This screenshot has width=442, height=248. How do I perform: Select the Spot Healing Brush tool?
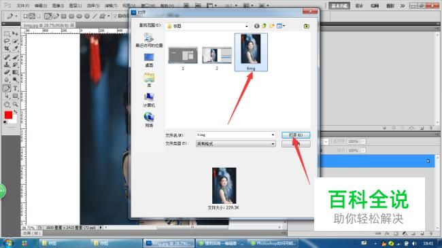(x=7, y=57)
